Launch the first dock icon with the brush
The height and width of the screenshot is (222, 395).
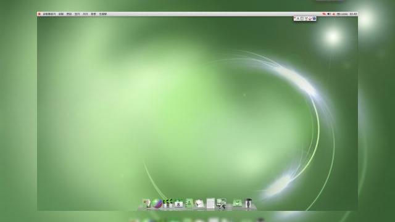coord(146,203)
